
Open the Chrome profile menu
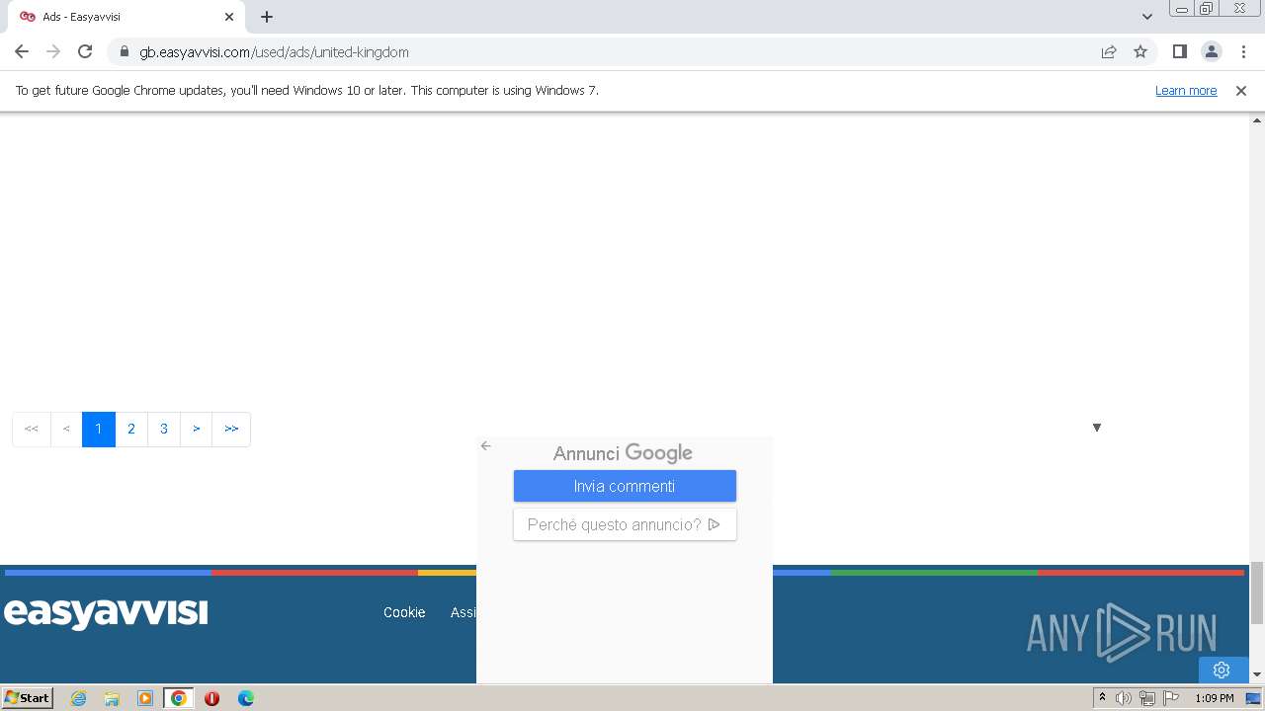1211,51
